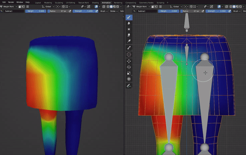Switch left viewport to rendered shading

point(118,7)
